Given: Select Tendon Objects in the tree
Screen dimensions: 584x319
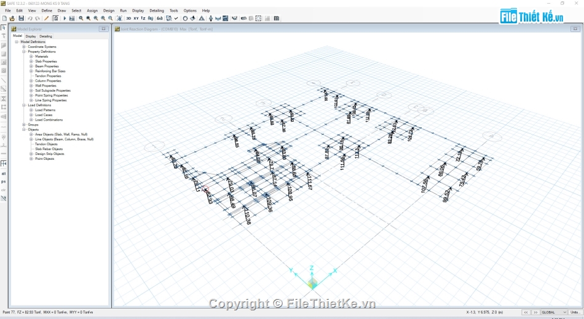Looking at the screenshot, I should (46, 144).
